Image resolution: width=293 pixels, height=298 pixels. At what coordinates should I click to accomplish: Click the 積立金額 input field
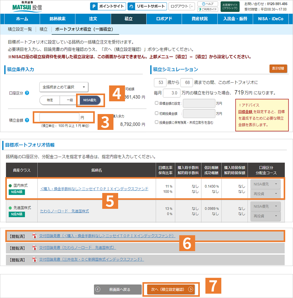coord(59,117)
